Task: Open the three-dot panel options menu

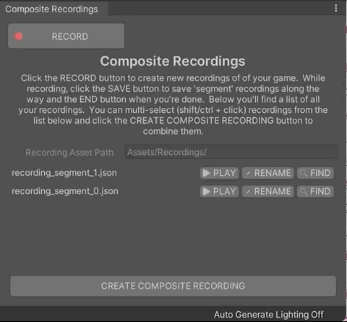Action: pyautogui.click(x=336, y=8)
